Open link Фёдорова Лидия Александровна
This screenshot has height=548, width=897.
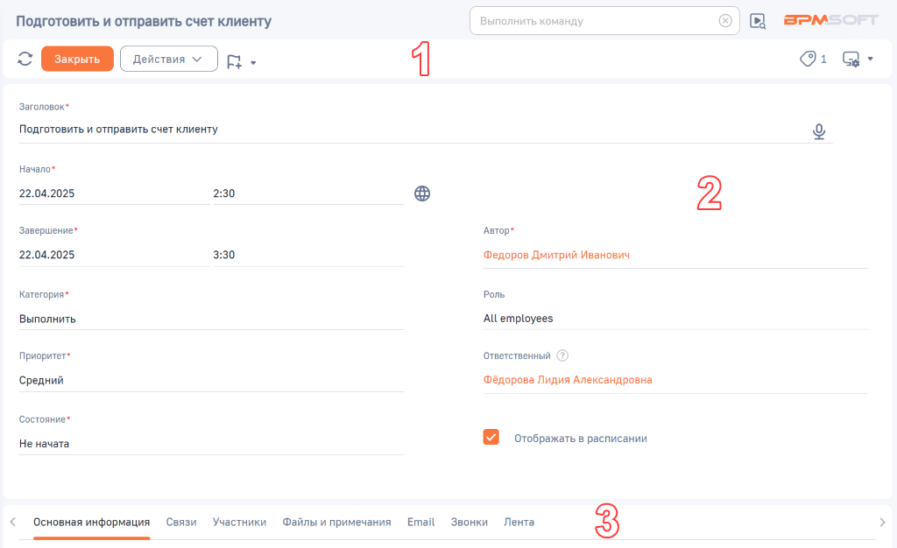pyautogui.click(x=568, y=379)
